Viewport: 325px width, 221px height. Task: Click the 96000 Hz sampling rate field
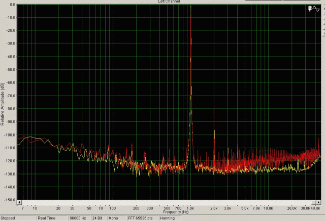click(80, 218)
